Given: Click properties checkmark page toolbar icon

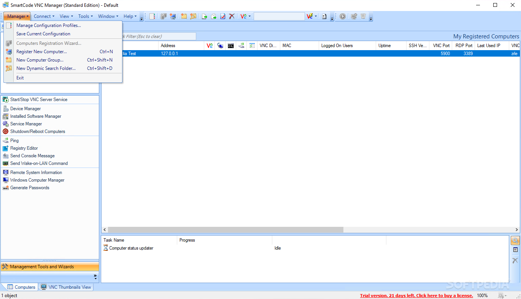Looking at the screenshot, I should (x=223, y=16).
